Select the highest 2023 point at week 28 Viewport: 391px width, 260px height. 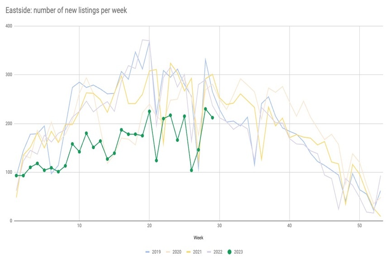(x=205, y=109)
